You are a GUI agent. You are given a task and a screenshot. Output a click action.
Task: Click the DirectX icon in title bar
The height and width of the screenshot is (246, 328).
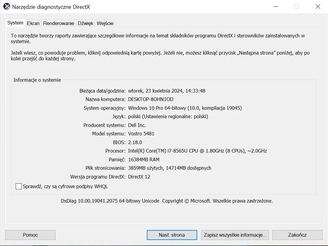(7, 6)
